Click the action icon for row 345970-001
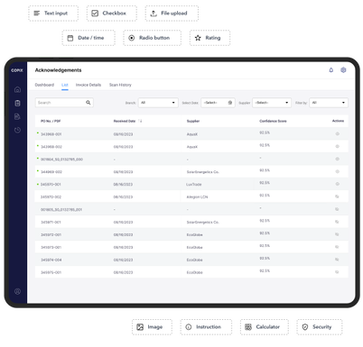This screenshot has width=363, height=347. pyautogui.click(x=337, y=184)
